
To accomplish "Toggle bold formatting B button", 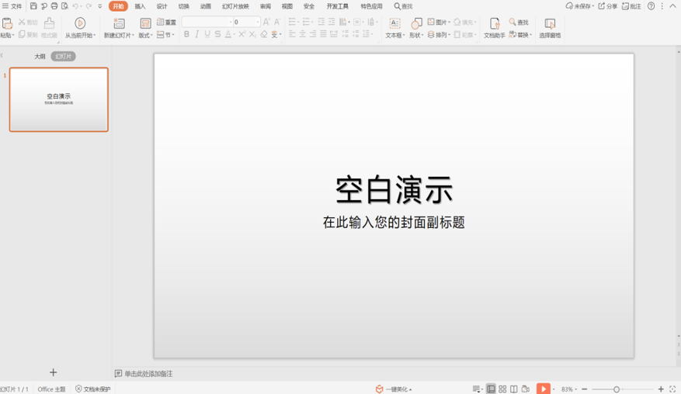I will coord(186,35).
